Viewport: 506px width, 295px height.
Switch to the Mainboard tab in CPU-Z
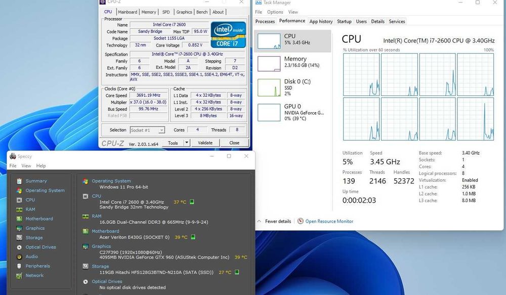click(x=128, y=12)
